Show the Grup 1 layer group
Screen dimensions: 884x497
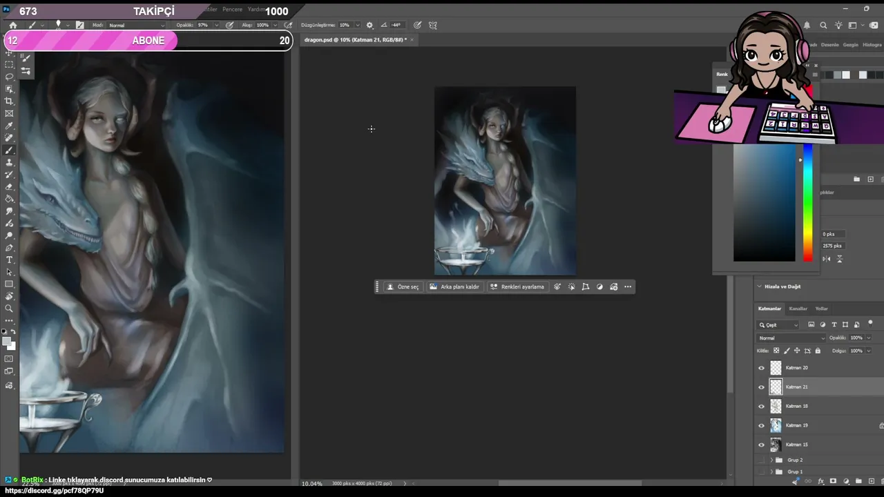(762, 471)
